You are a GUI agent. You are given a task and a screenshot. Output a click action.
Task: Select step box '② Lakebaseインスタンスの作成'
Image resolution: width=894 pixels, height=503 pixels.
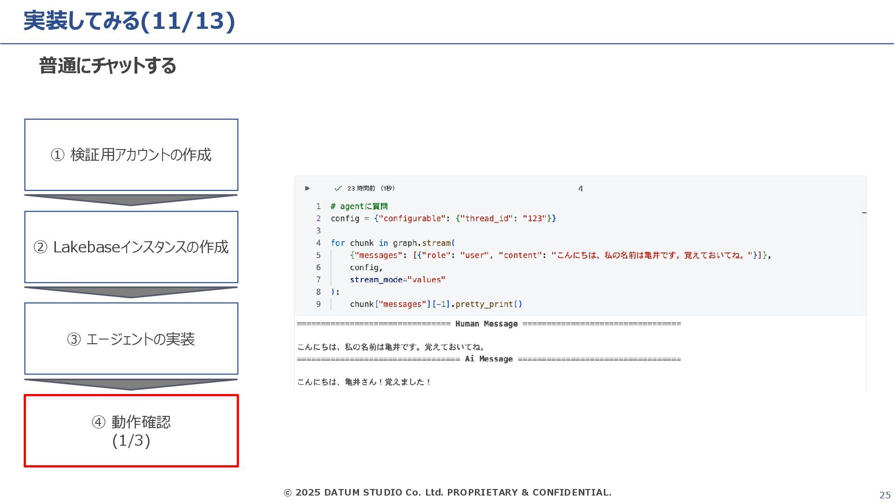pyautogui.click(x=131, y=247)
